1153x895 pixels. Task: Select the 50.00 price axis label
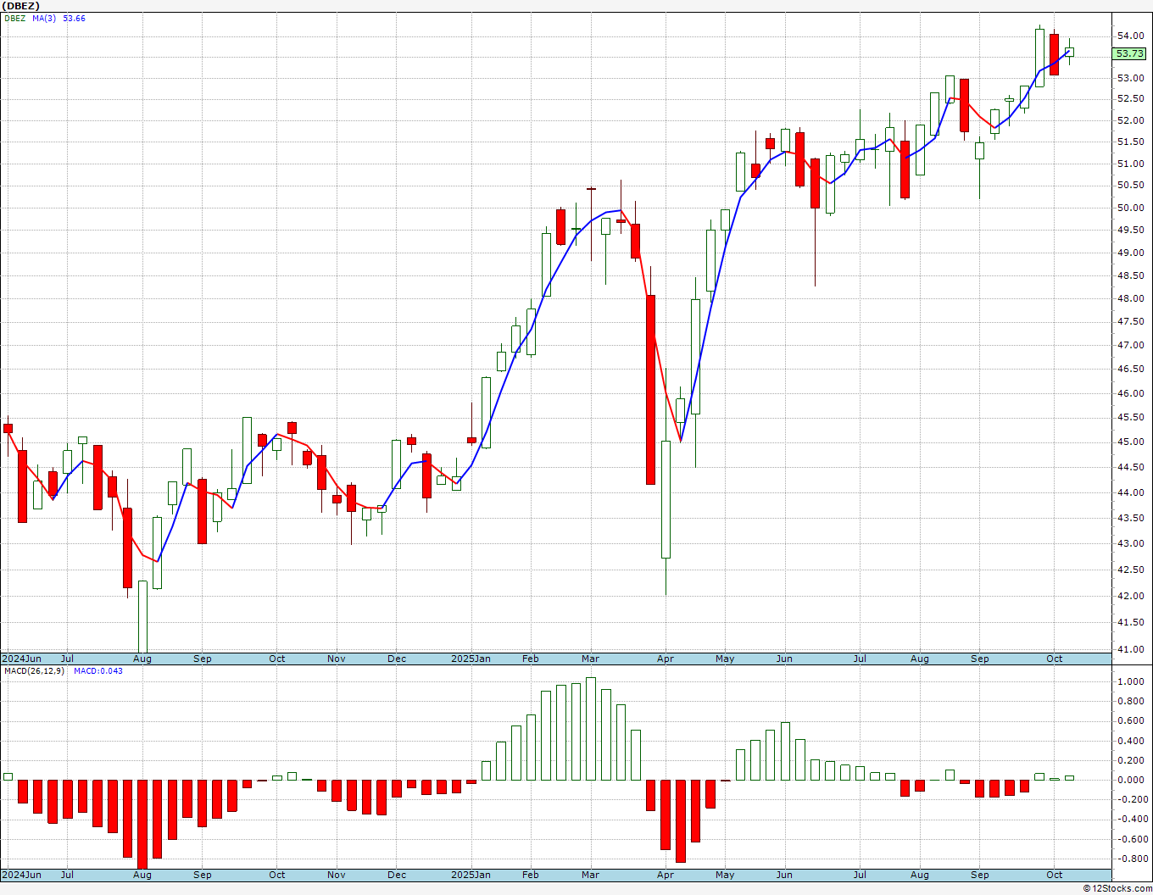tap(1130, 208)
